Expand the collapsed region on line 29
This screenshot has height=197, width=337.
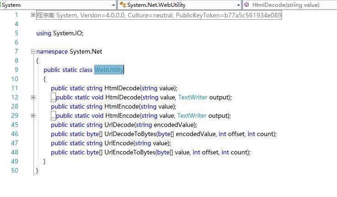[x=33, y=115]
